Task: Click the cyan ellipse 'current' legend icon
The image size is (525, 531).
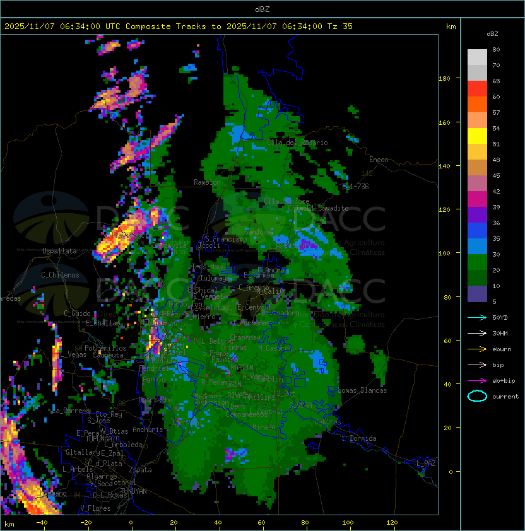Action: (477, 396)
